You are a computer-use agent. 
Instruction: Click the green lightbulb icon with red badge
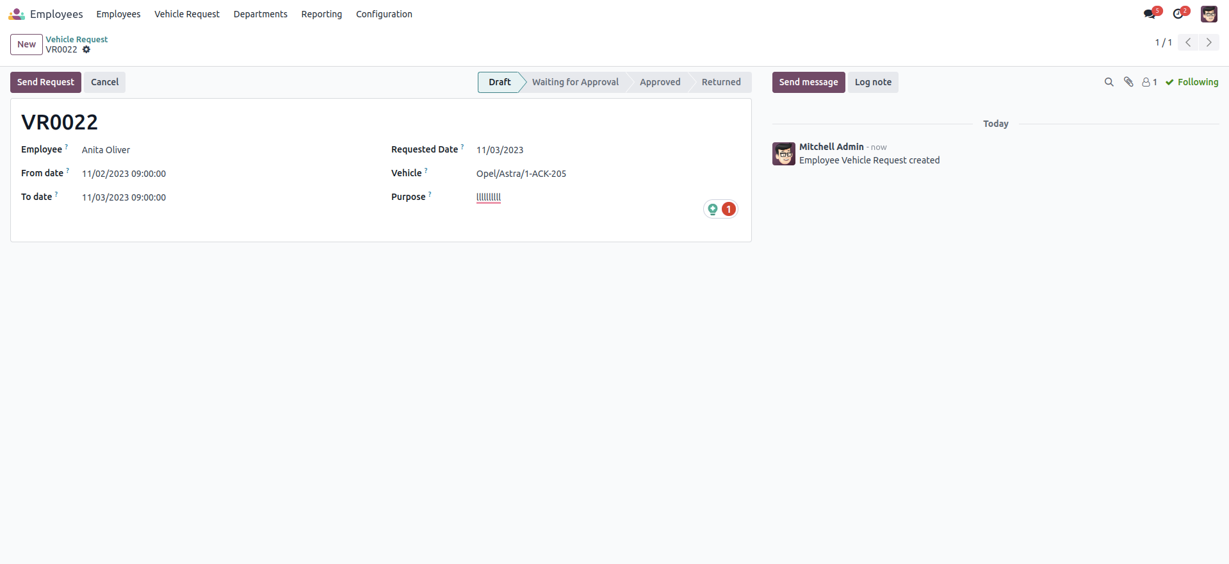point(720,209)
